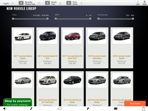Expand Price Alerts dropdown arrow
This screenshot has width=148, height=111.
click(x=81, y=3)
